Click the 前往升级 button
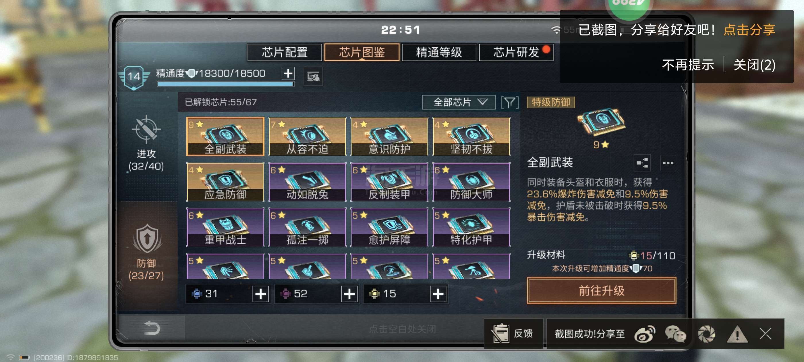Image resolution: width=804 pixels, height=362 pixels. 602,290
